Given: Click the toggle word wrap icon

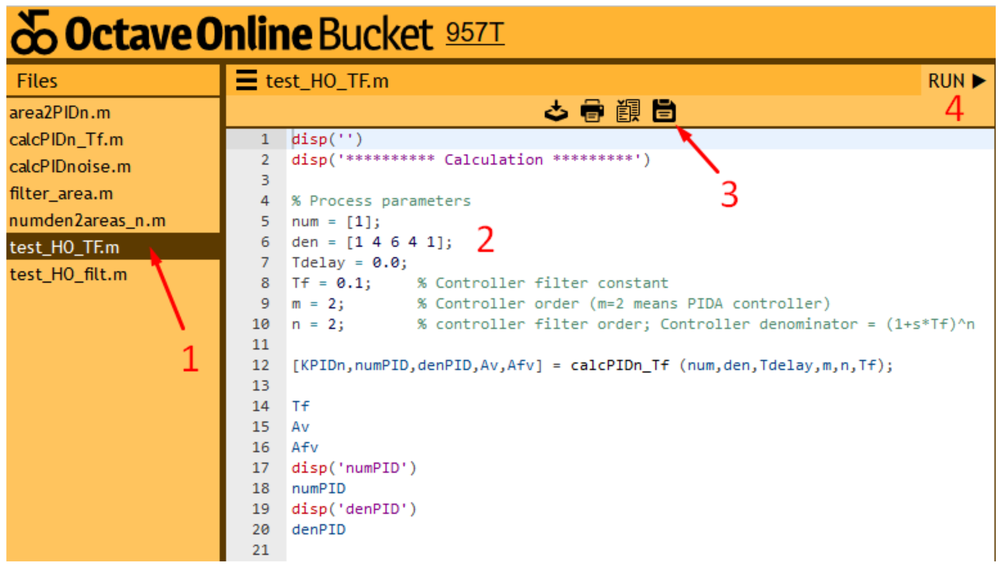Looking at the screenshot, I should click(x=628, y=111).
